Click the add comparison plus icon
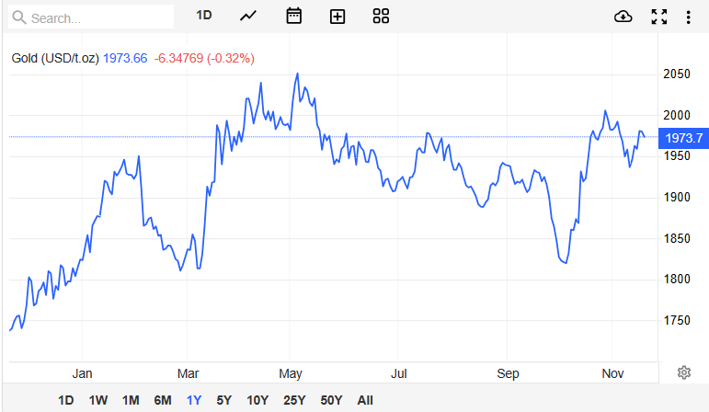The height and width of the screenshot is (412, 709). tap(337, 17)
